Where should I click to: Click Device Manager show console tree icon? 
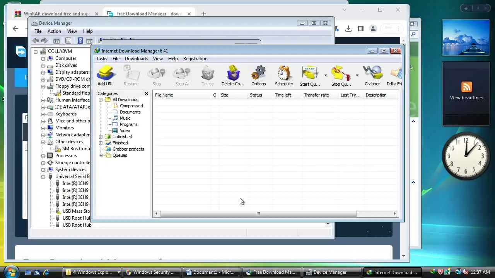click(56, 41)
